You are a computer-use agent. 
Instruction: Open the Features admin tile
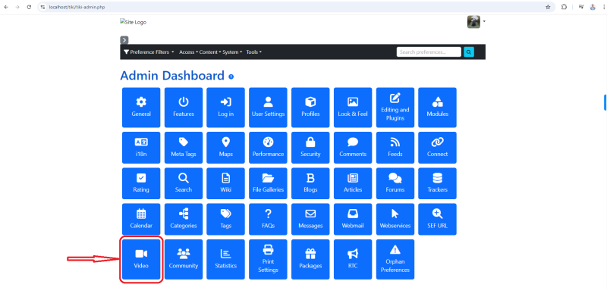point(184,108)
